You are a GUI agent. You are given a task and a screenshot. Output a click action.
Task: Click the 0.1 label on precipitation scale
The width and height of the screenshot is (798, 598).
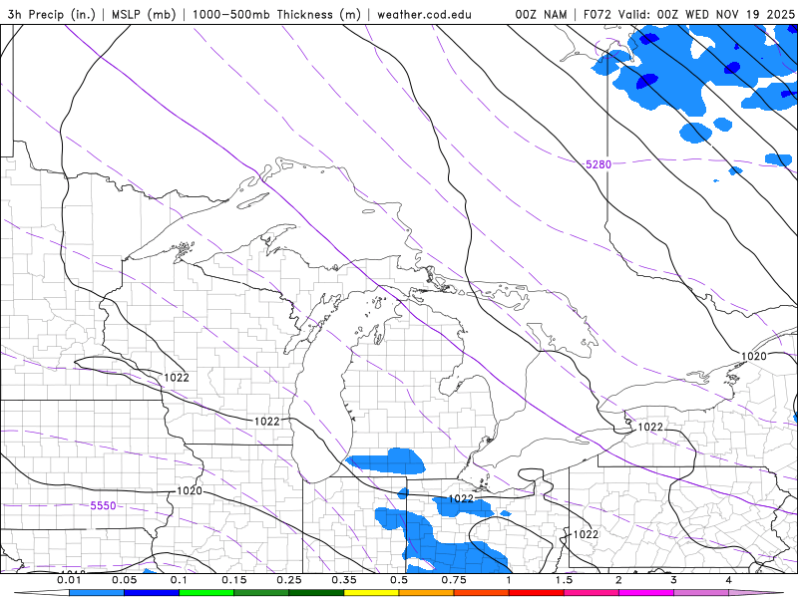pyautogui.click(x=179, y=580)
